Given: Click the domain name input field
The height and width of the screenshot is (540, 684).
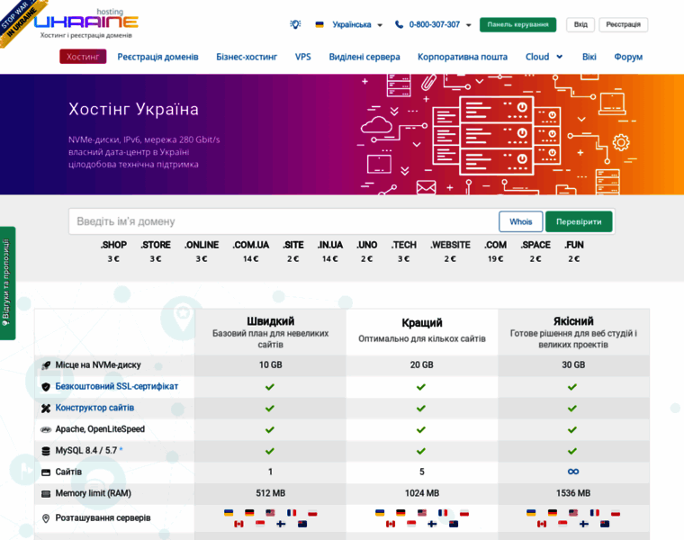Looking at the screenshot, I should point(283,221).
